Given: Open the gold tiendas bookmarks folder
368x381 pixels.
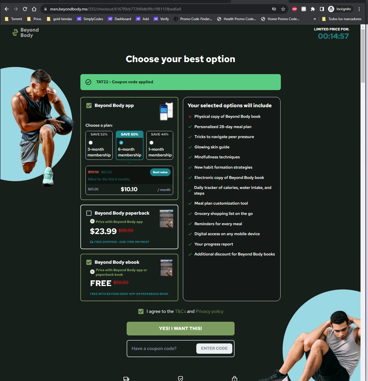Looking at the screenshot, I should pyautogui.click(x=59, y=19).
